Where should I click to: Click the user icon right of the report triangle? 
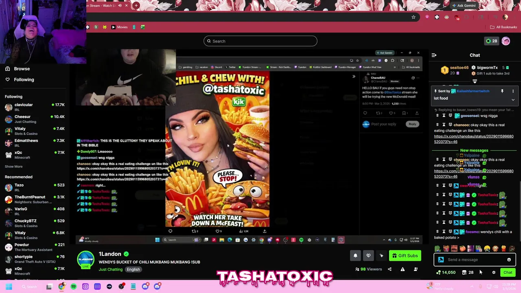[416, 269]
